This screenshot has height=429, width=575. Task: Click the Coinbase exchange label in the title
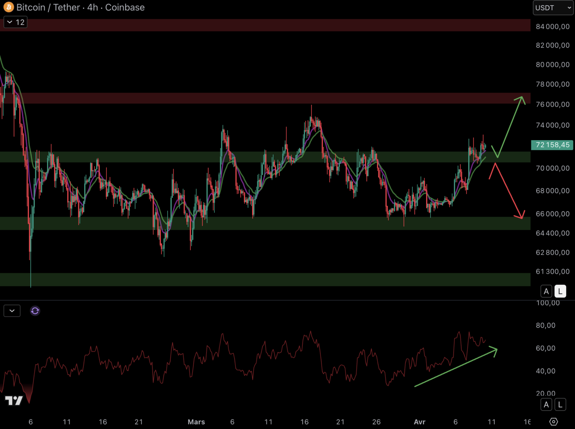[125, 8]
